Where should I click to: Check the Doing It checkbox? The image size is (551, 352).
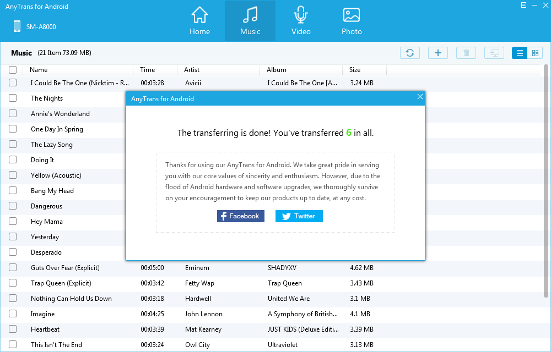click(13, 160)
